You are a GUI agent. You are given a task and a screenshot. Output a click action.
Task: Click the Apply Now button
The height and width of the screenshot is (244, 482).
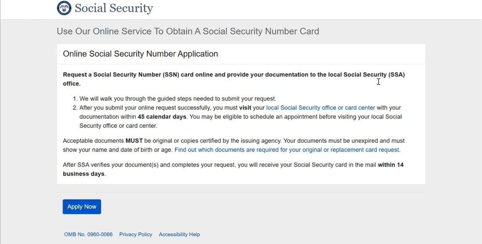(82, 206)
